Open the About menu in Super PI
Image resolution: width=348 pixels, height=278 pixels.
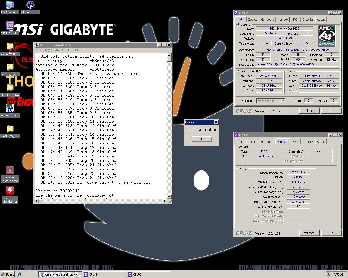coord(63,50)
